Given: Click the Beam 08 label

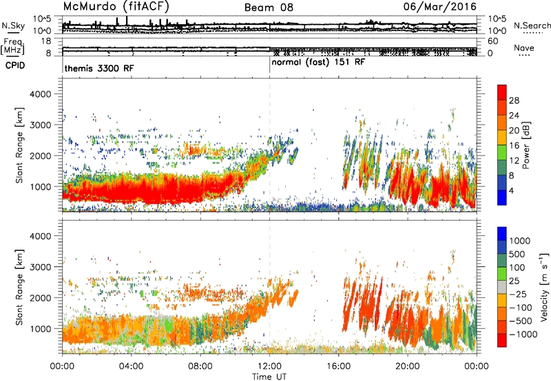Looking at the screenshot, I should point(269,8).
